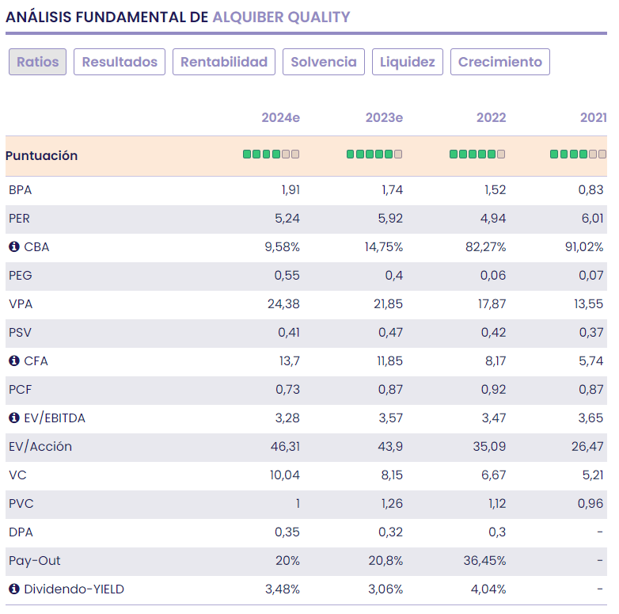619x614 pixels.
Task: Open the Rentabilidad tab
Action: pyautogui.click(x=224, y=62)
